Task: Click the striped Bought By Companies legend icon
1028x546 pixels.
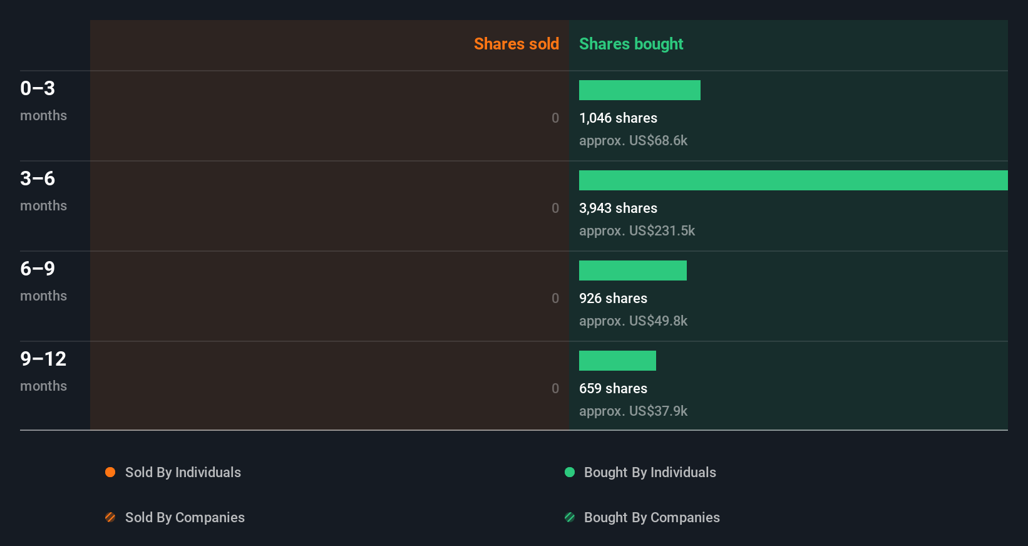Action: 570,517
